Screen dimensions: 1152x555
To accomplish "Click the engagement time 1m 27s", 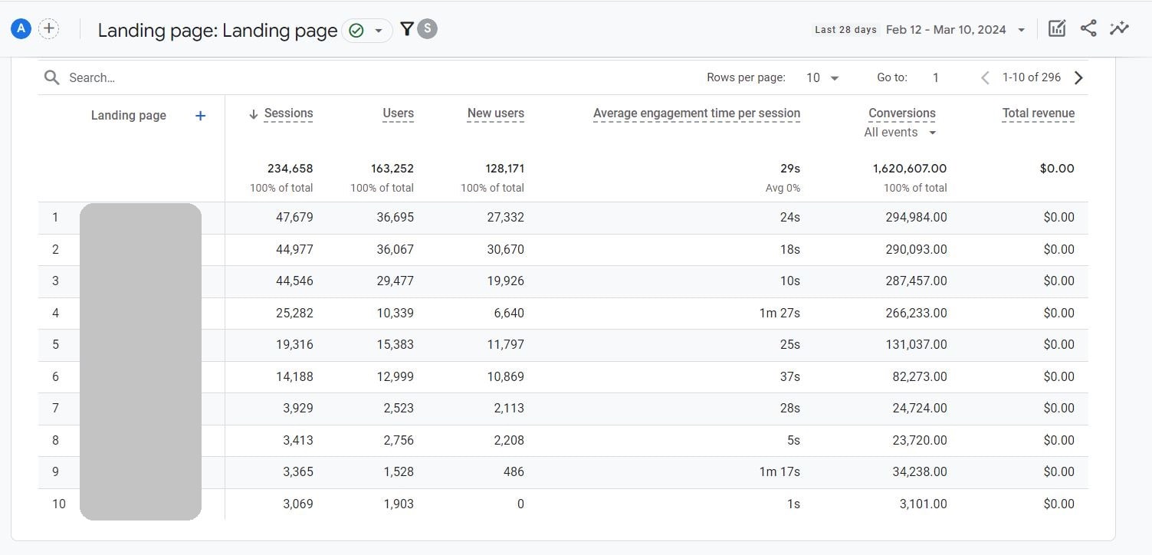I will pos(779,314).
